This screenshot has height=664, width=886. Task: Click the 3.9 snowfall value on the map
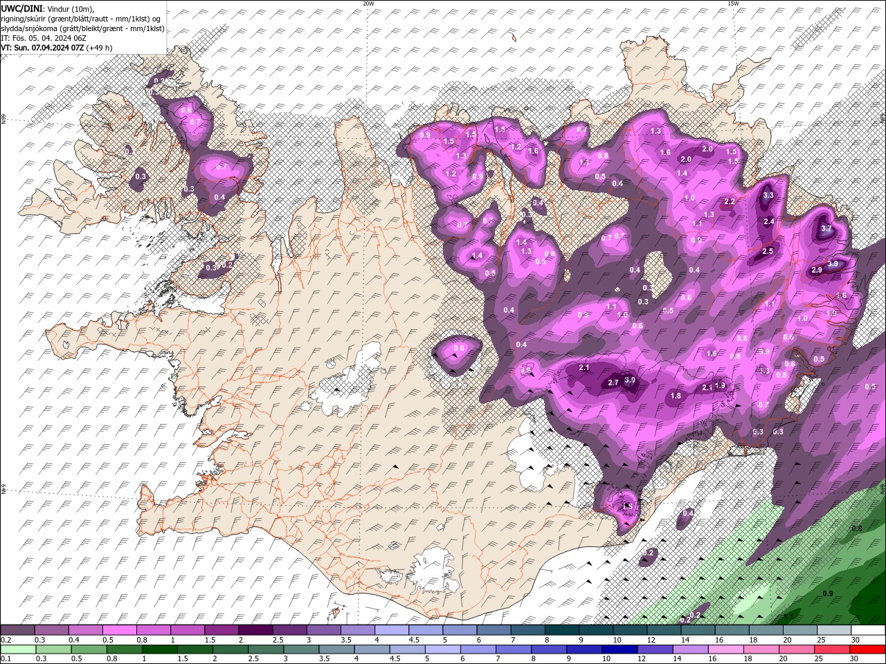(x=833, y=264)
